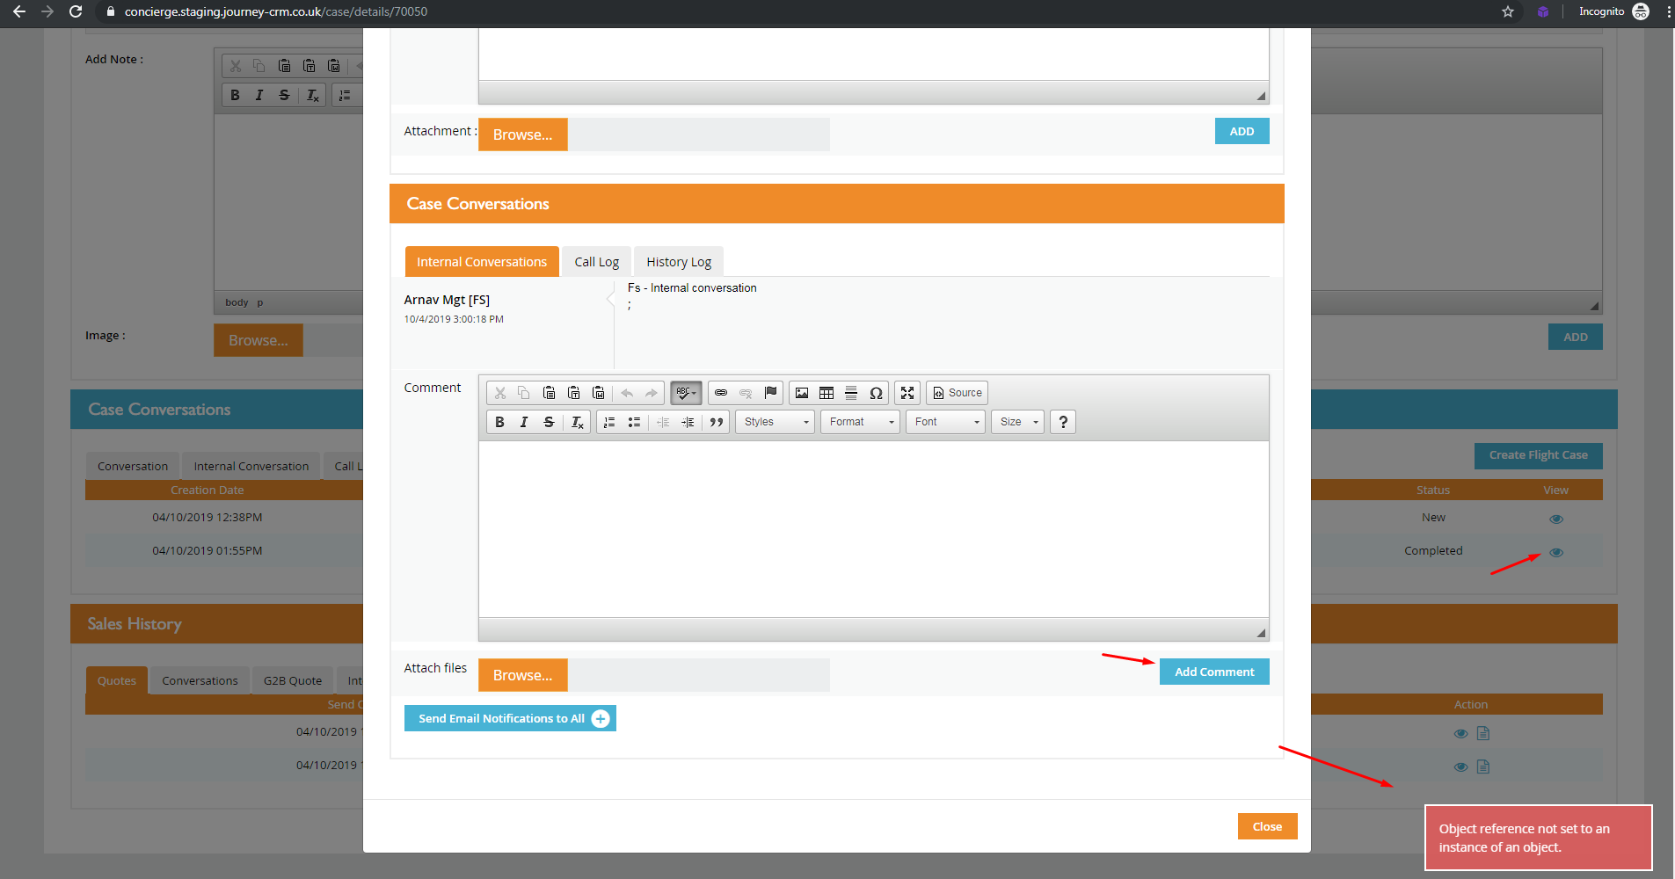Screen dimensions: 1675x879
Task: Click the eye icon in the New status row
Action: [x=1556, y=519]
